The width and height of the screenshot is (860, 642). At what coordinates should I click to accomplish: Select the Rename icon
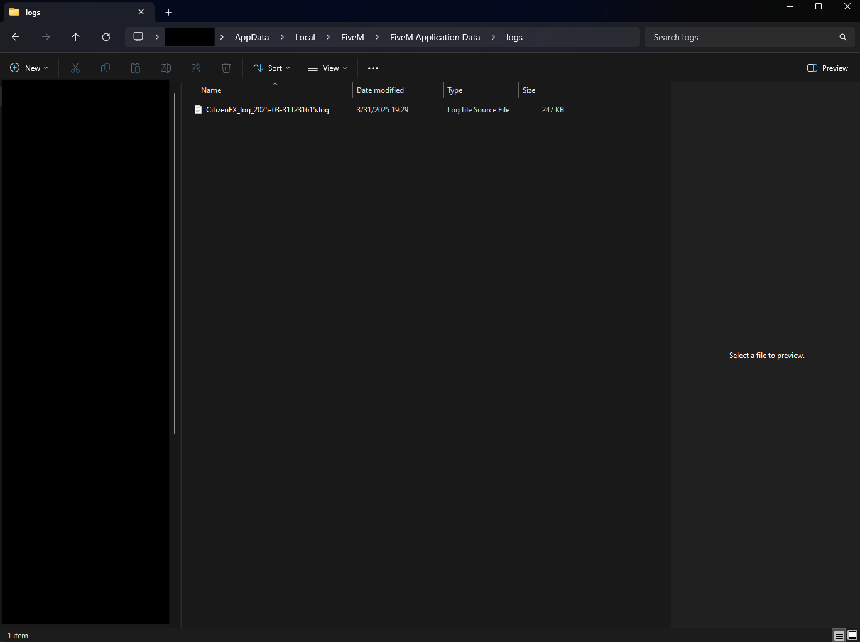[165, 68]
